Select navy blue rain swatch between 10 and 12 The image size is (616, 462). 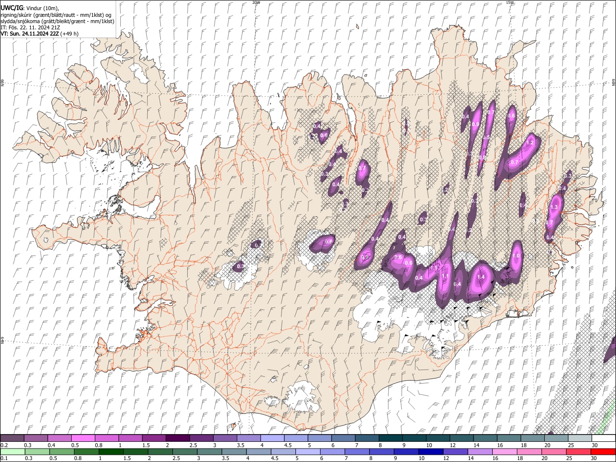430,451
